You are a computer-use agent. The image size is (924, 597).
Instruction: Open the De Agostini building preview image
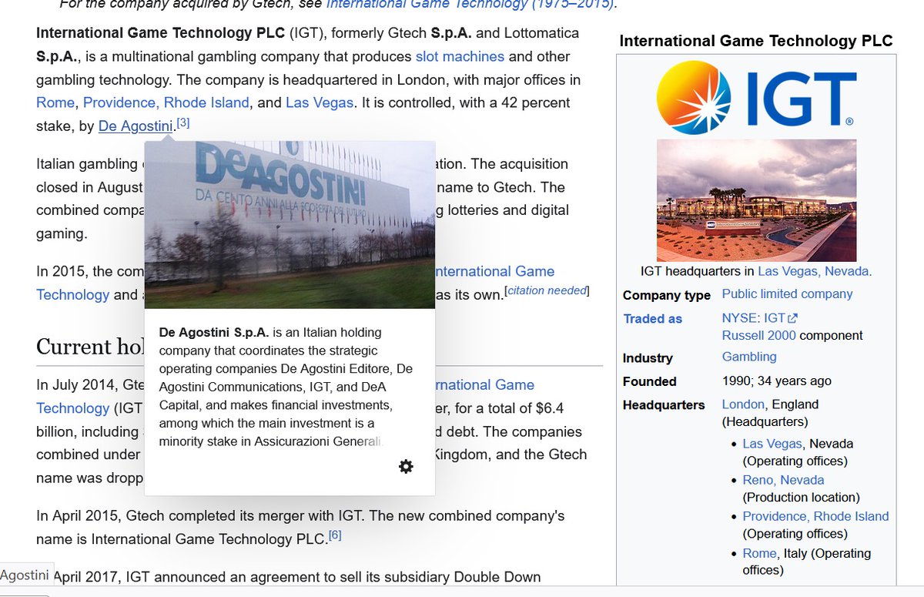pos(290,225)
